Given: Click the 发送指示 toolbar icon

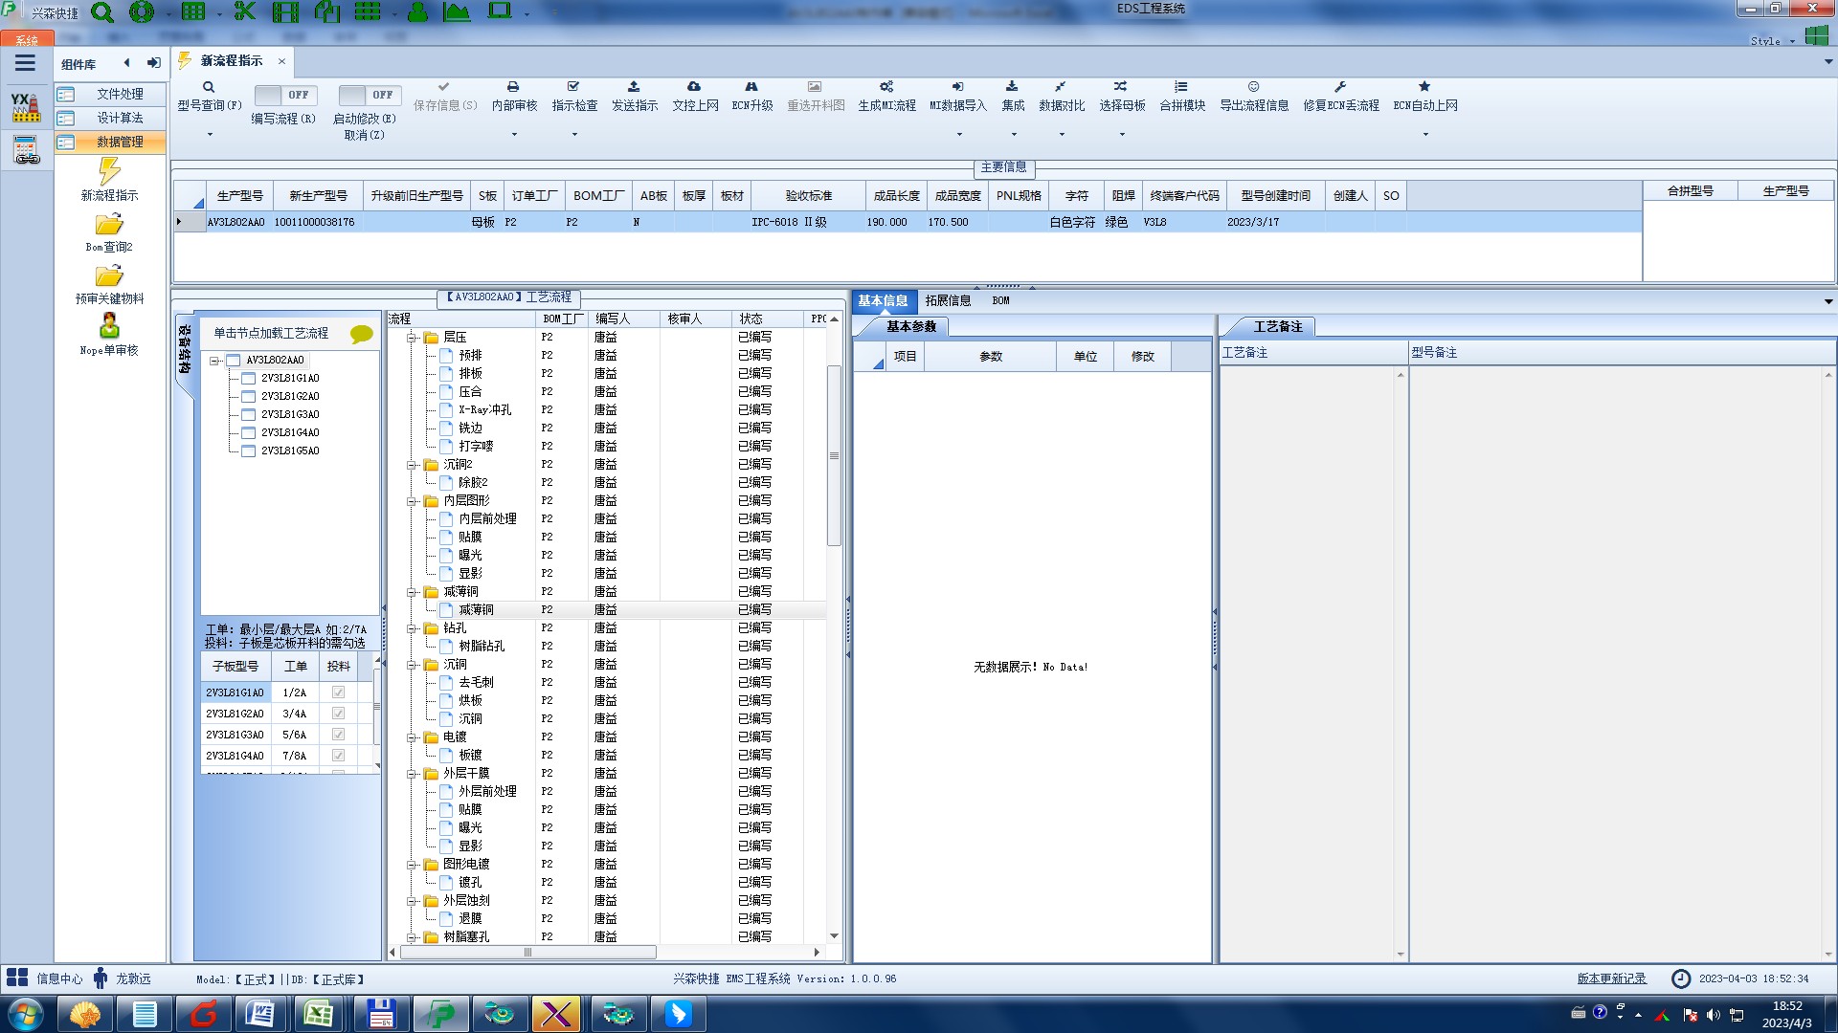Looking at the screenshot, I should pyautogui.click(x=634, y=87).
